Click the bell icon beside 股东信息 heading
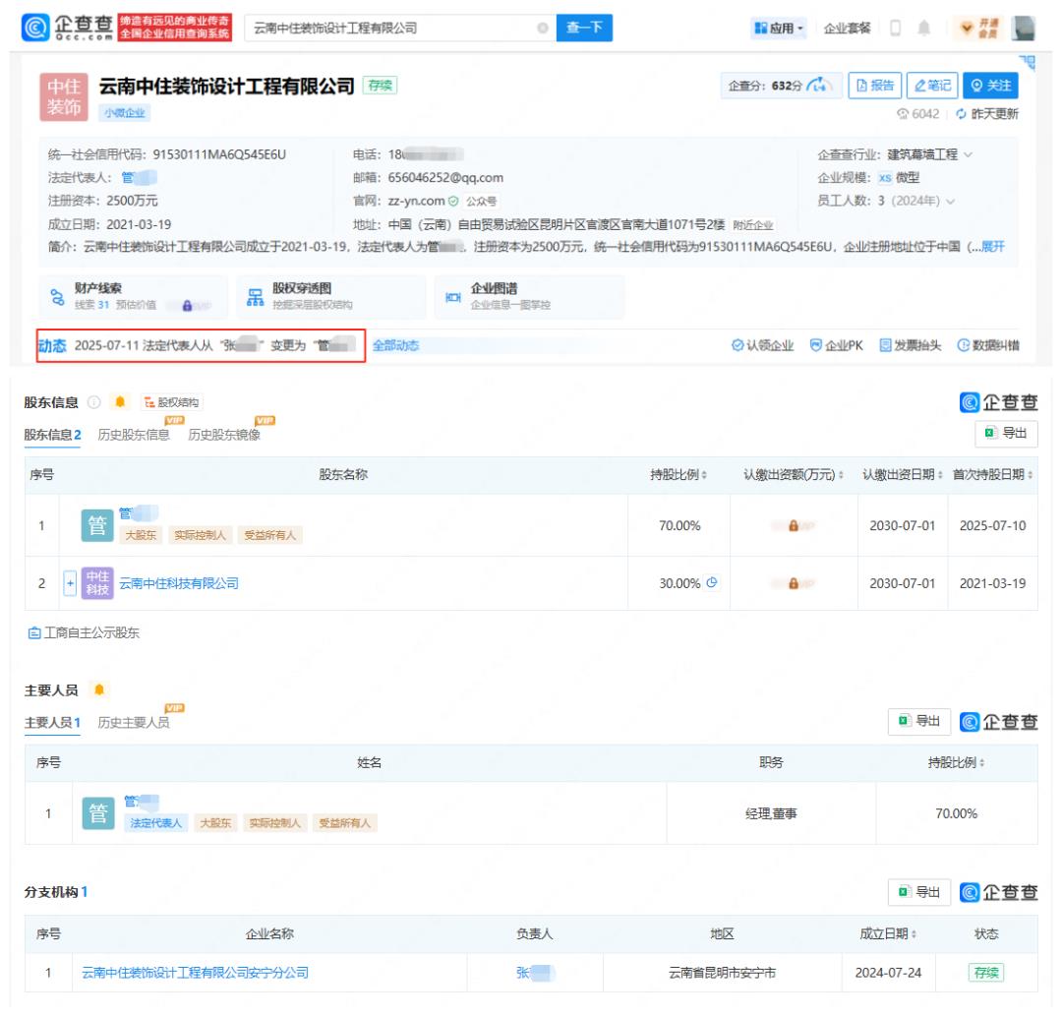 [120, 402]
